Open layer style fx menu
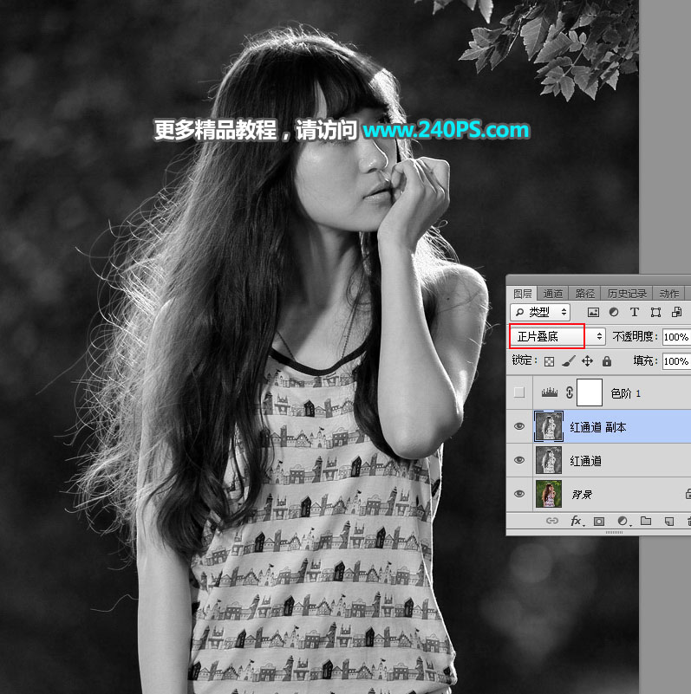 pos(577,521)
